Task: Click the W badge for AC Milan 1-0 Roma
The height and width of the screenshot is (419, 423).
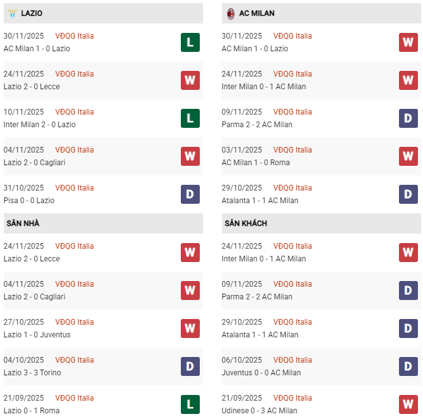Action: click(408, 156)
